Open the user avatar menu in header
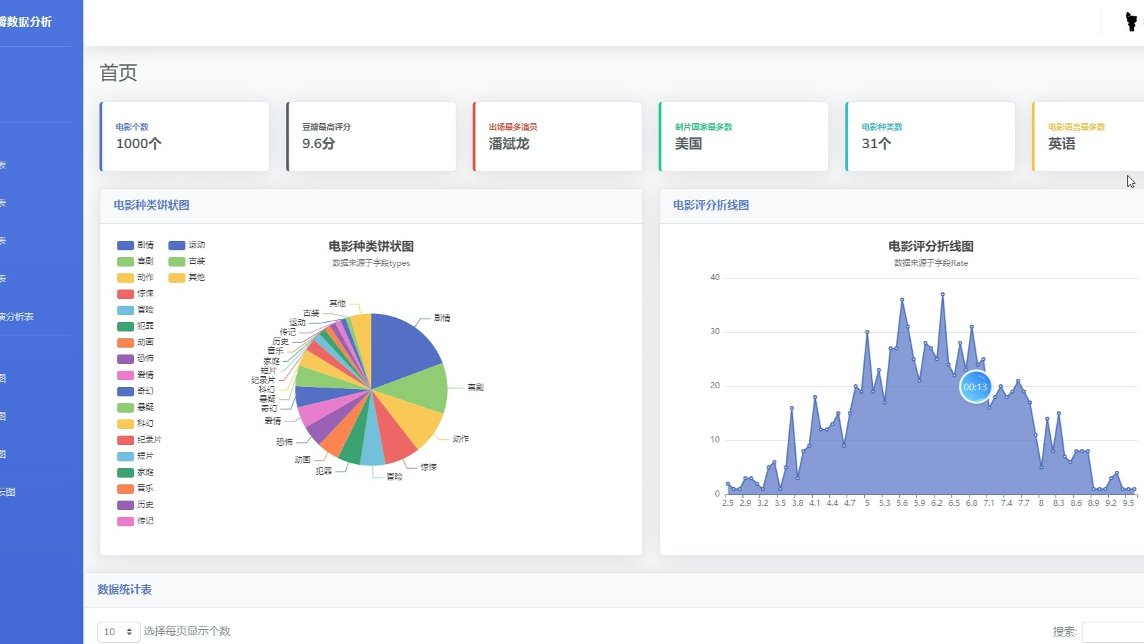Viewport: 1144px width, 644px height. click(x=1132, y=22)
